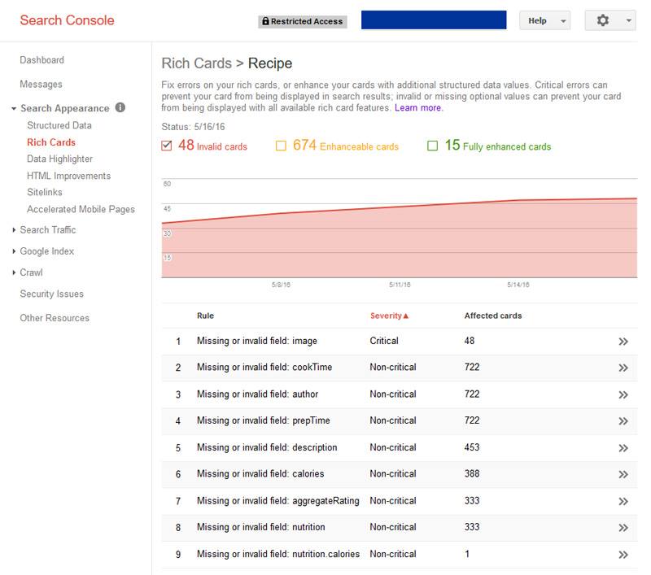Click the info icon beside Search Appearance

pyautogui.click(x=120, y=107)
